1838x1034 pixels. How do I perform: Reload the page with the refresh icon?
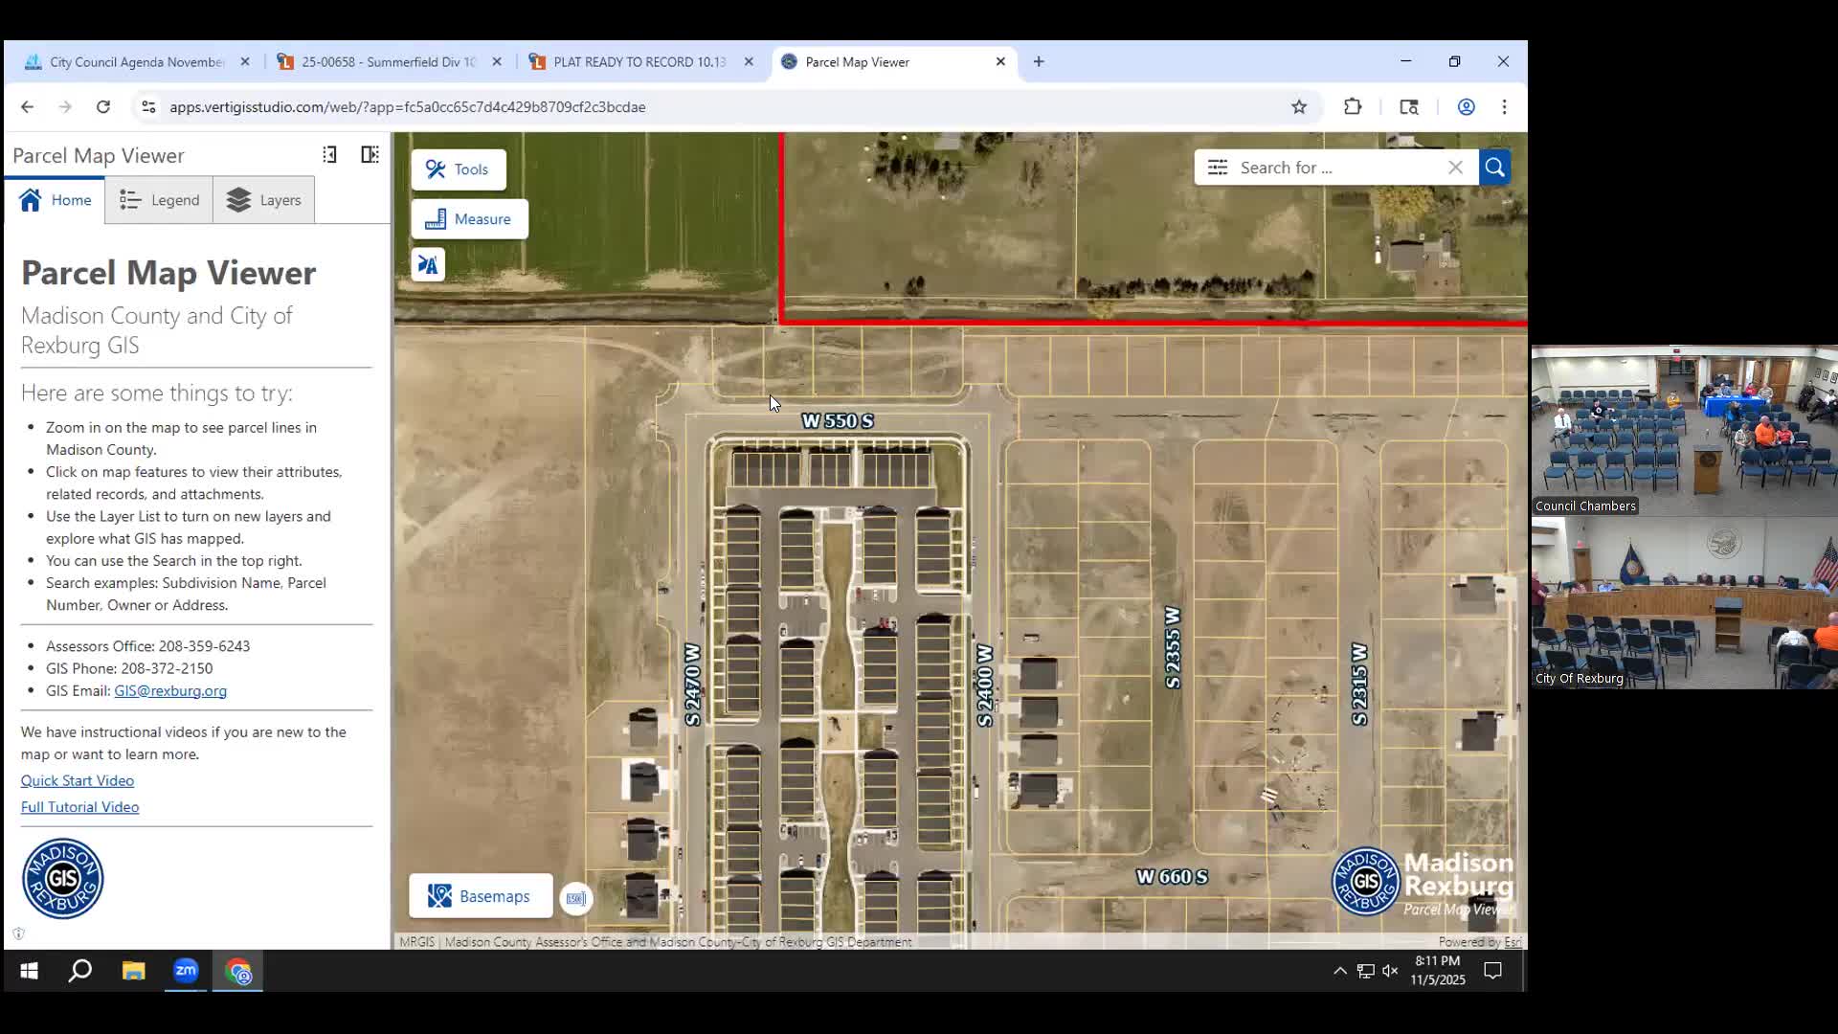click(x=102, y=106)
